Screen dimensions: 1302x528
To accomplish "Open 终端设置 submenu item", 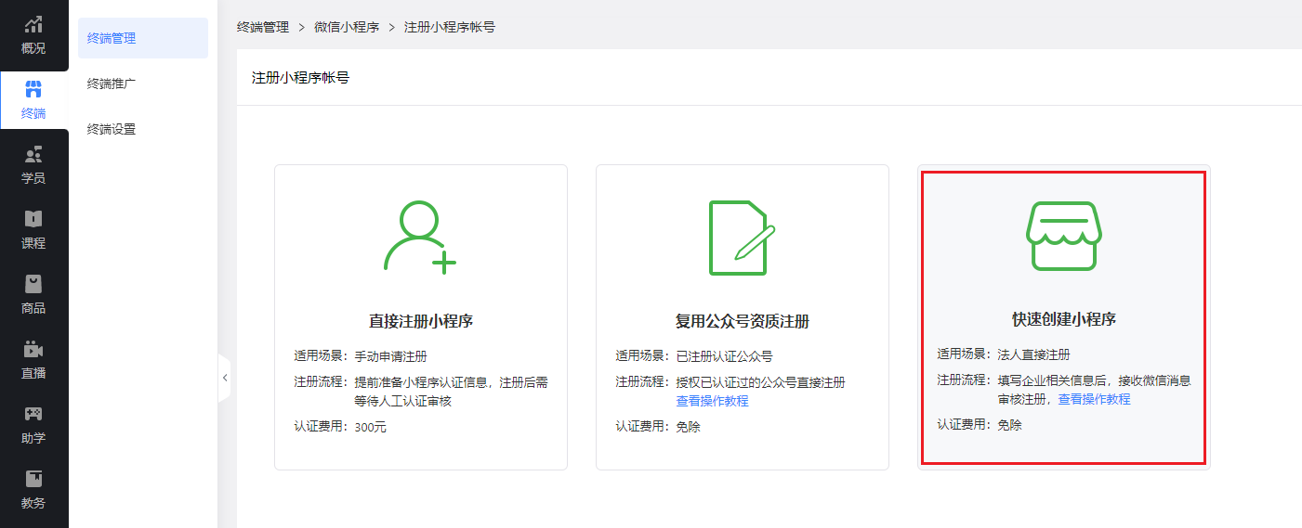I will tap(112, 129).
